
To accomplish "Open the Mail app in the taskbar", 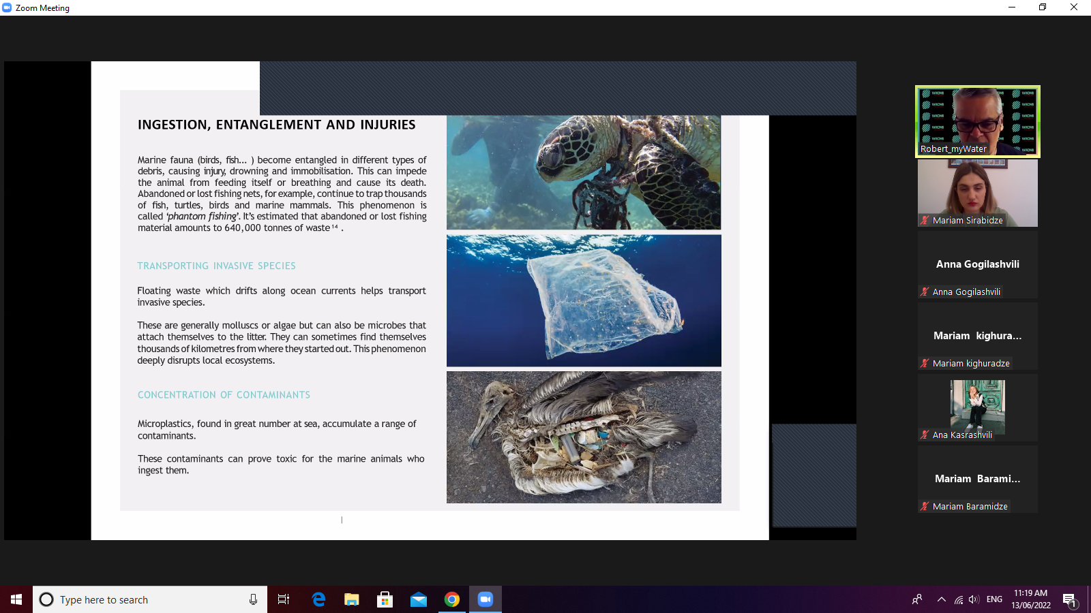I will pos(418,599).
